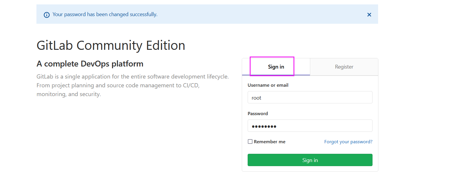Click the info icon in notification banner
This screenshot has height=179, width=463.
47,15
